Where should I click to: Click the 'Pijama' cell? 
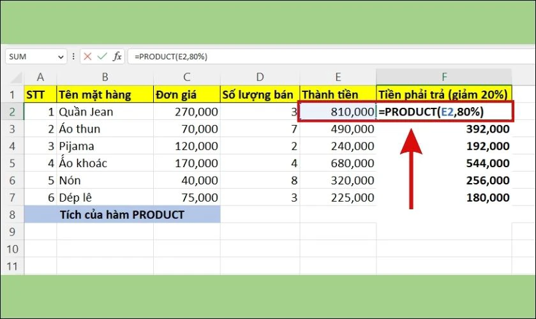(x=105, y=146)
